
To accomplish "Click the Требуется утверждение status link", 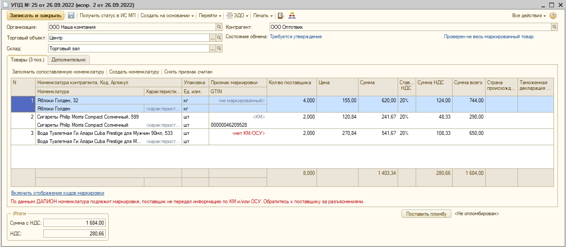I will pos(295,37).
